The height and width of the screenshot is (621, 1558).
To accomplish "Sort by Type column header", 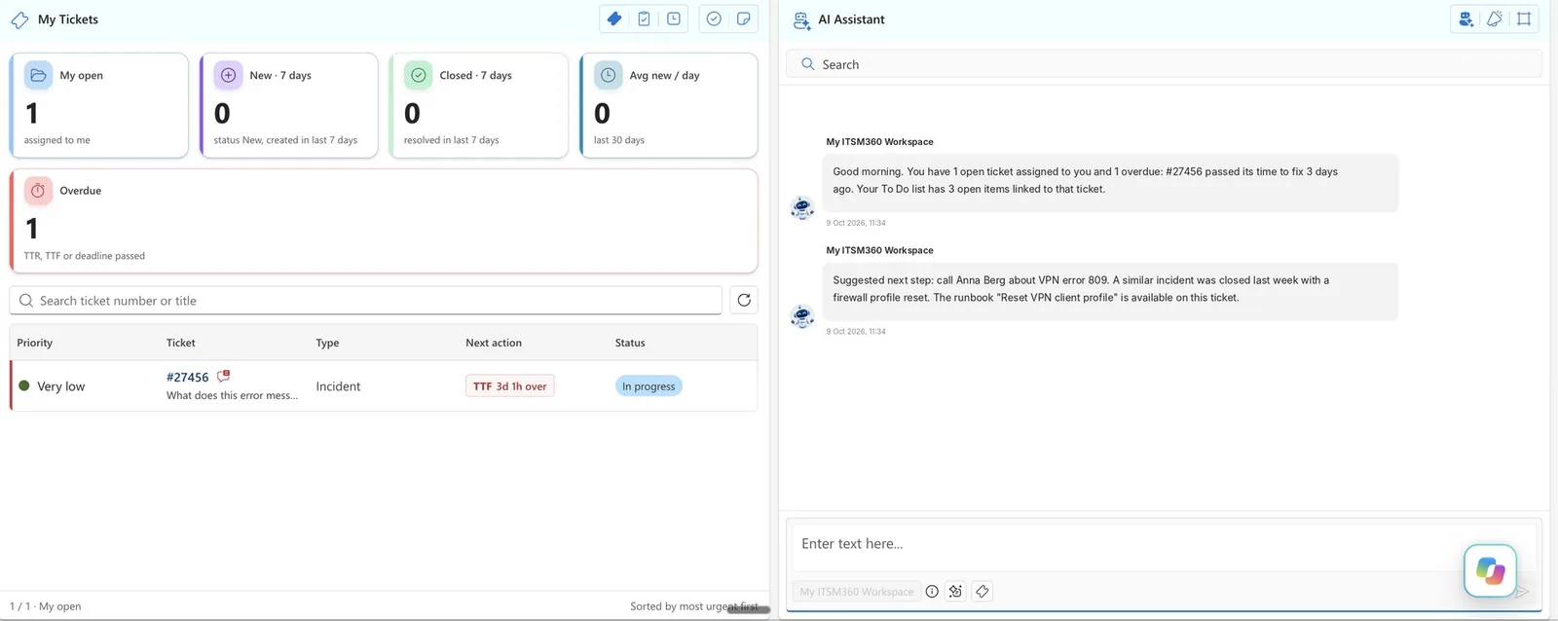I will click(x=327, y=343).
